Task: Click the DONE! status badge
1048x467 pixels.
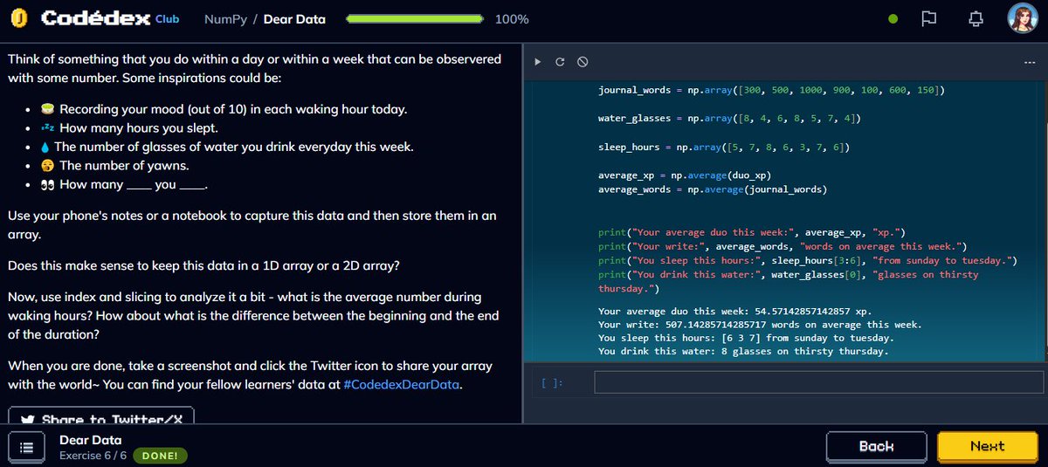Action: pos(160,456)
